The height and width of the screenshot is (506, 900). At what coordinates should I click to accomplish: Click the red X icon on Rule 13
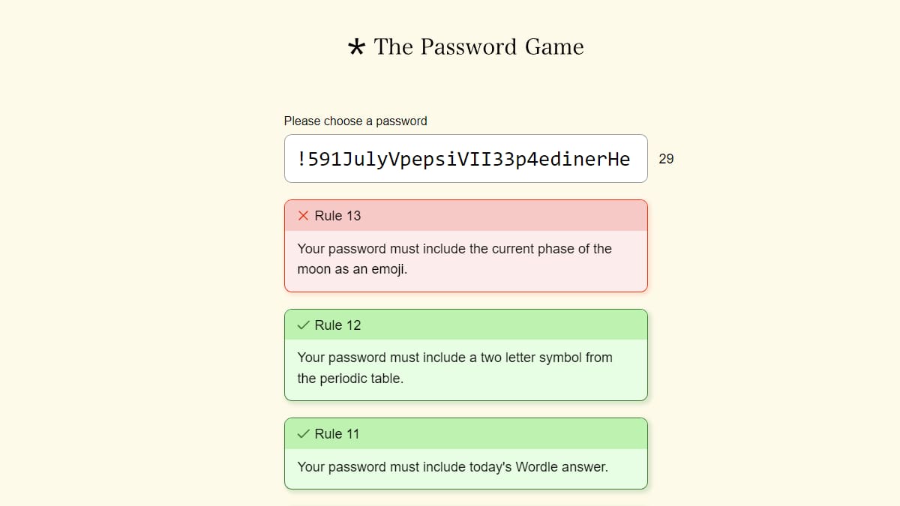click(303, 216)
